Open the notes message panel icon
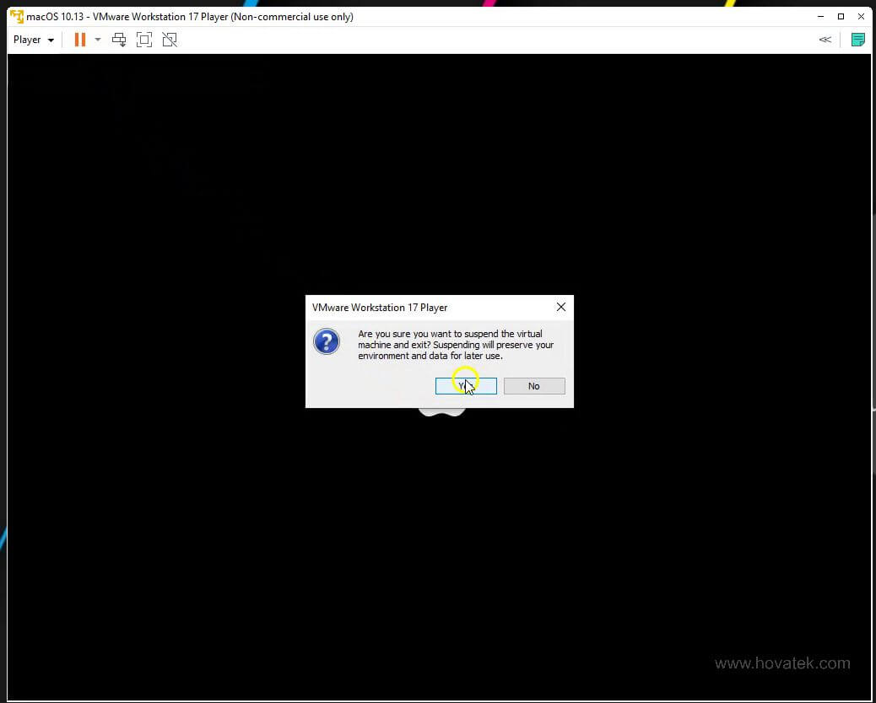876x703 pixels. (857, 39)
